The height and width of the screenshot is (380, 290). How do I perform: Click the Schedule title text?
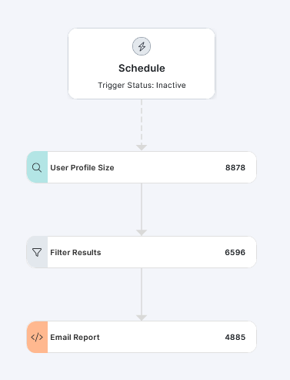coord(142,69)
